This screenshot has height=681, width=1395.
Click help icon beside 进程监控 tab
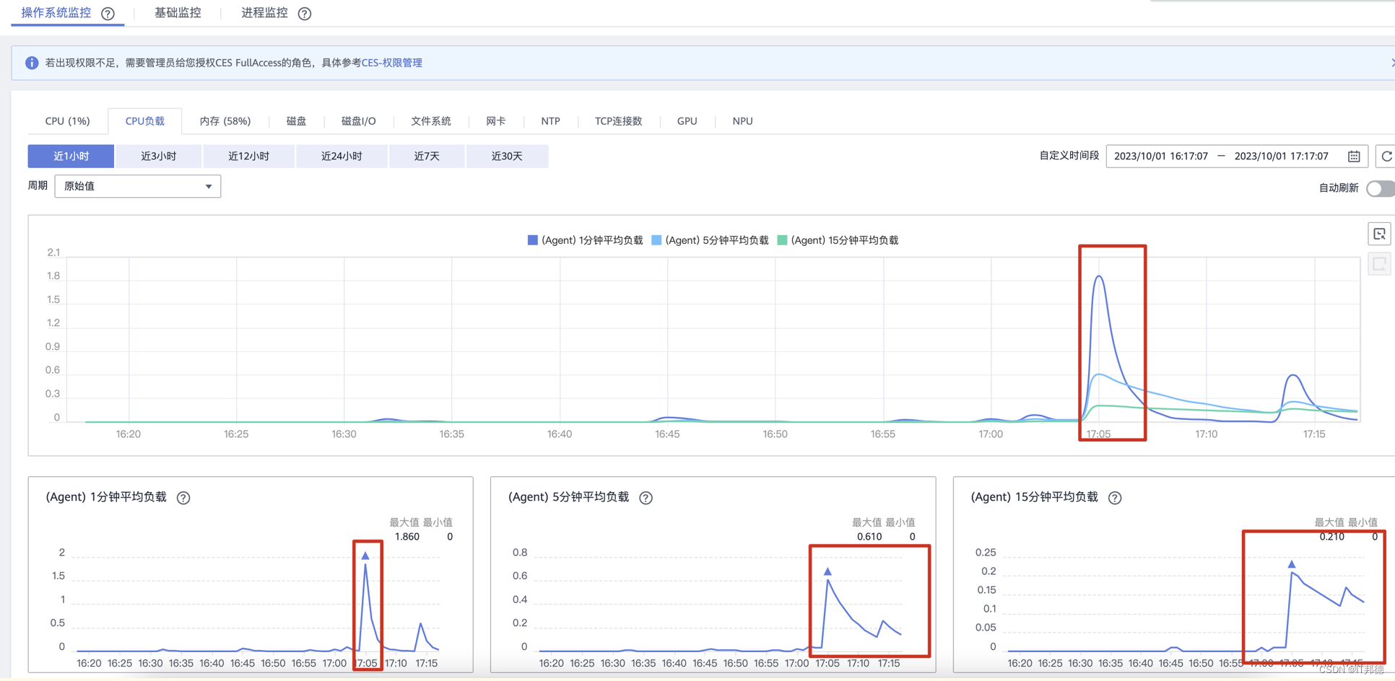(305, 14)
